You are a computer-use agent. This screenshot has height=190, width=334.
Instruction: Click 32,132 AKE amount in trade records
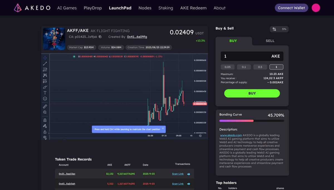point(110,174)
